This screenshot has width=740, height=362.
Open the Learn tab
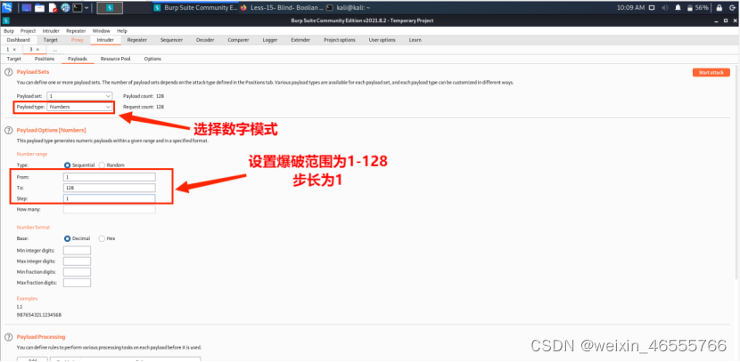coord(415,40)
